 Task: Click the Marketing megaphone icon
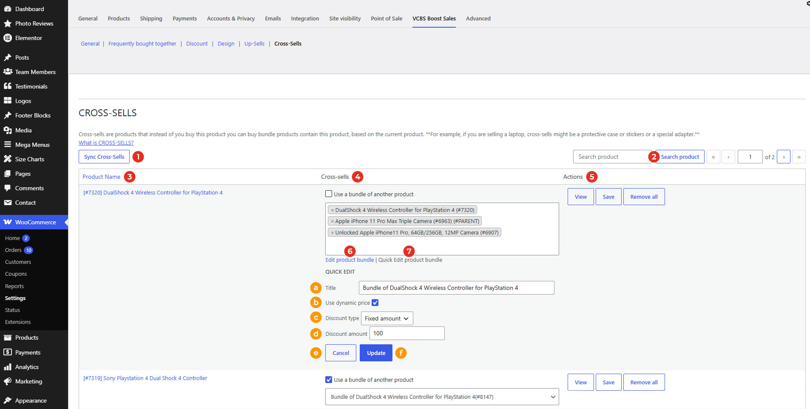8,381
